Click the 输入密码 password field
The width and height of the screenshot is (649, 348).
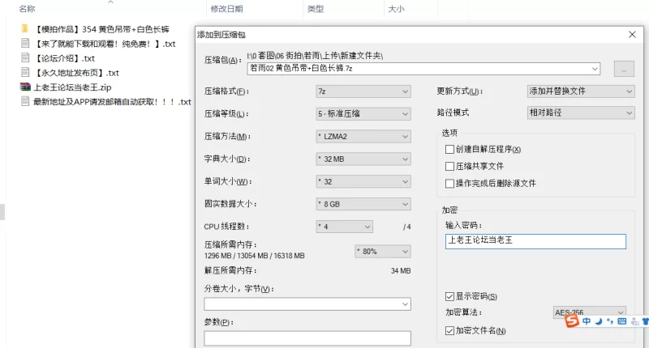pyautogui.click(x=535, y=240)
